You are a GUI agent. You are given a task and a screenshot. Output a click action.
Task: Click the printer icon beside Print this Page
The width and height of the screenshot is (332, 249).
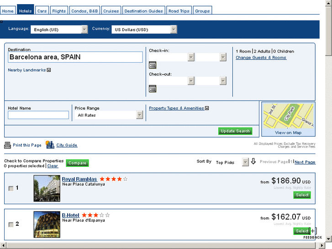point(8,145)
